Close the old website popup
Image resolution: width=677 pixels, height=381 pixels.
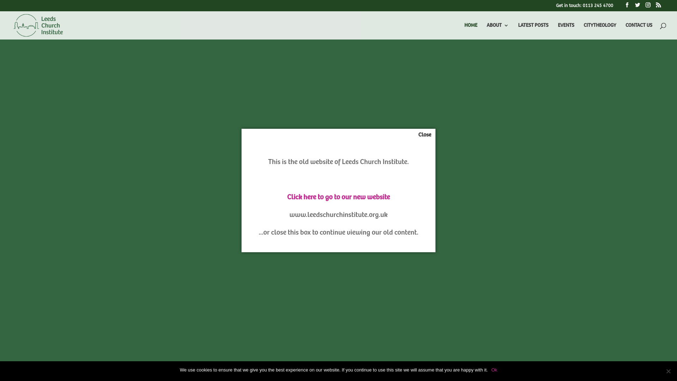[x=425, y=135]
